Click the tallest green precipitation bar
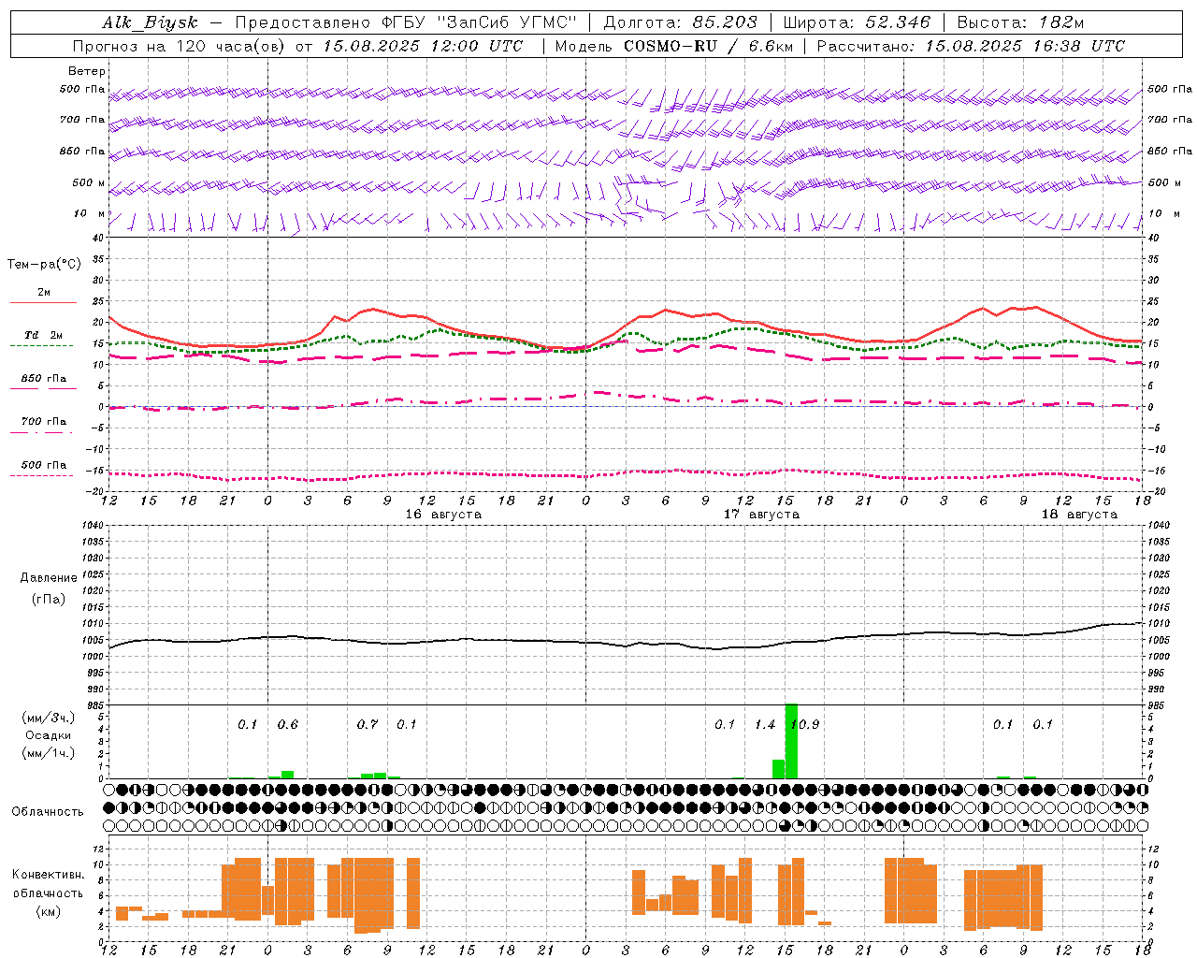 (791, 741)
